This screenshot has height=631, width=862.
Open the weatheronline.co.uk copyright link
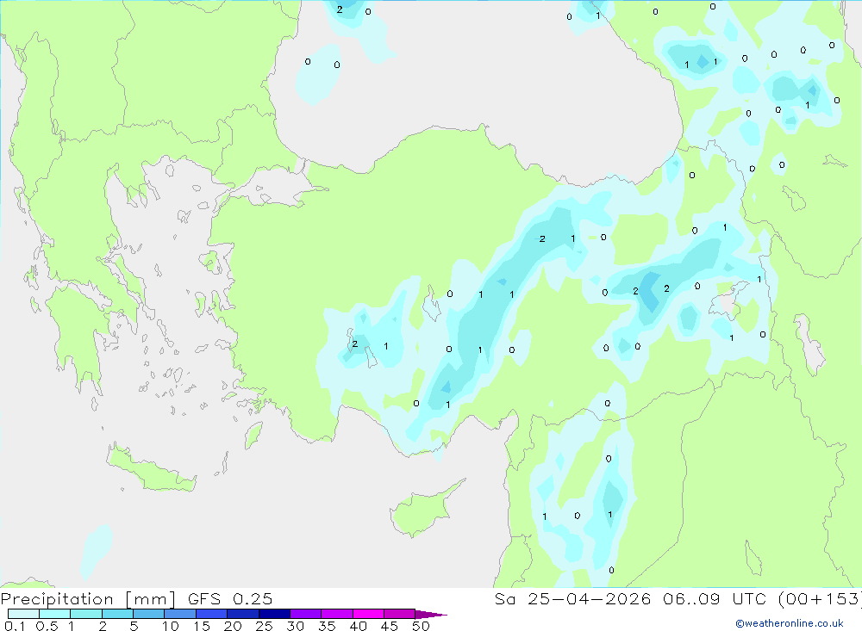pyautogui.click(x=790, y=623)
